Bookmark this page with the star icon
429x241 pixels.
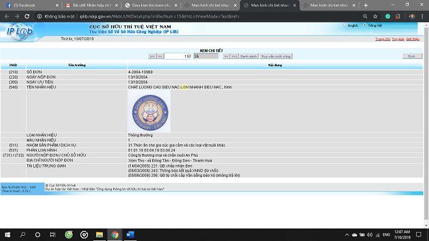click(375, 16)
